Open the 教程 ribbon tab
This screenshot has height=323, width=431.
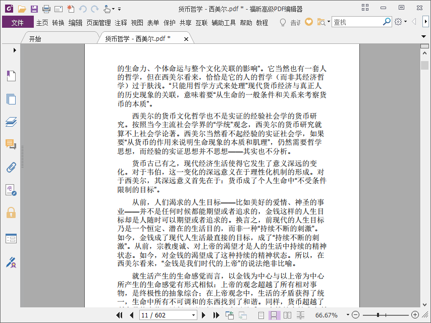coord(262,23)
